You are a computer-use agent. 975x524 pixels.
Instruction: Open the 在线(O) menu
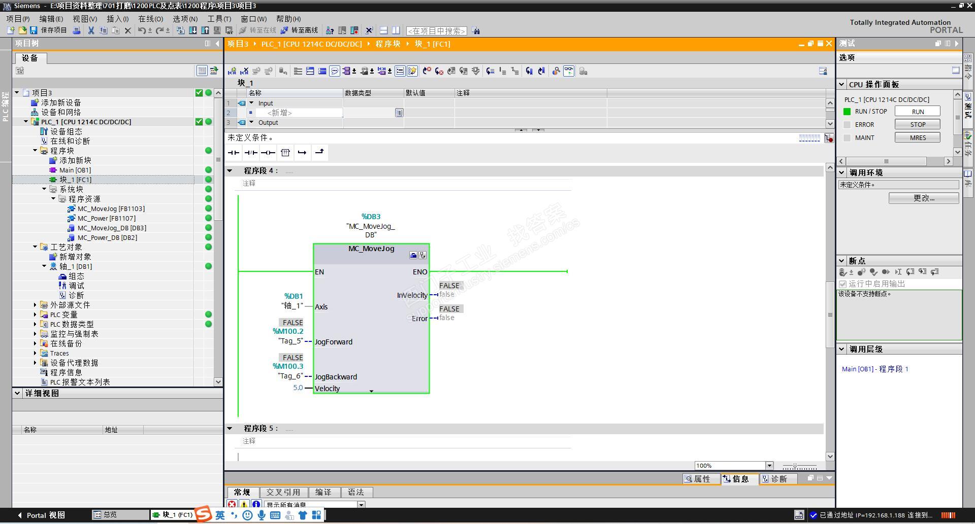click(x=151, y=19)
